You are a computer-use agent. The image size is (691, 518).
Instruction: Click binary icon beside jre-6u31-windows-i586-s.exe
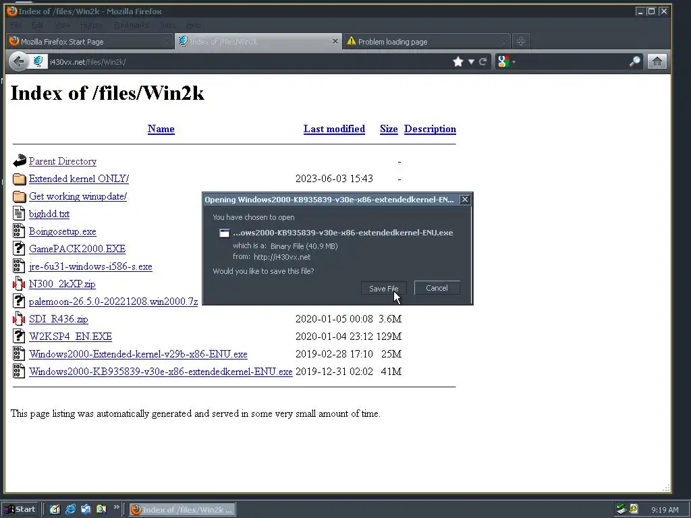tap(19, 266)
